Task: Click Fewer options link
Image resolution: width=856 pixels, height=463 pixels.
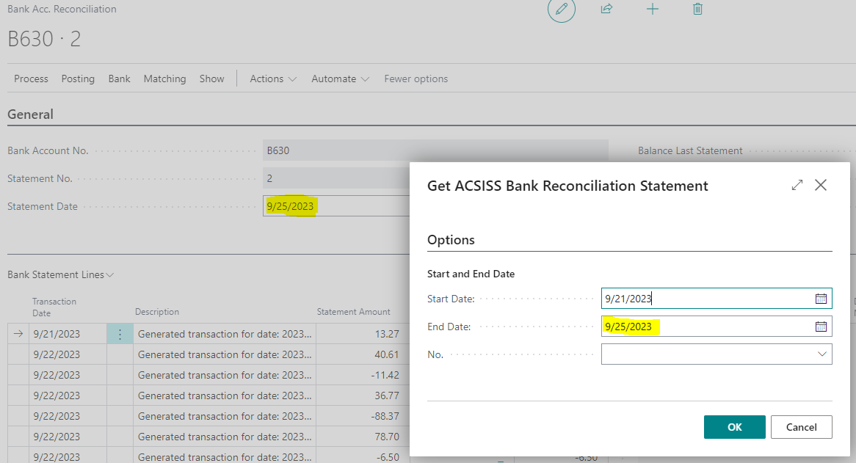Action: tap(416, 79)
